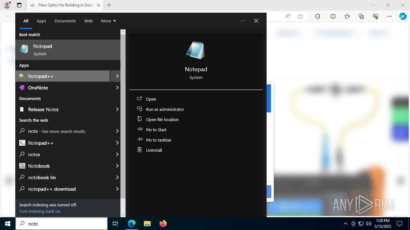
Task: Expand the Notepad++ web result arrow
Action: click(x=117, y=143)
